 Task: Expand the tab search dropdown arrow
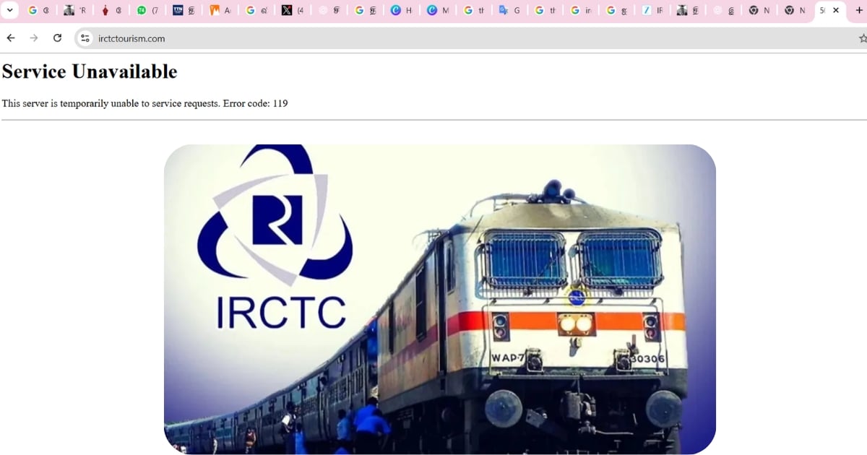point(9,10)
